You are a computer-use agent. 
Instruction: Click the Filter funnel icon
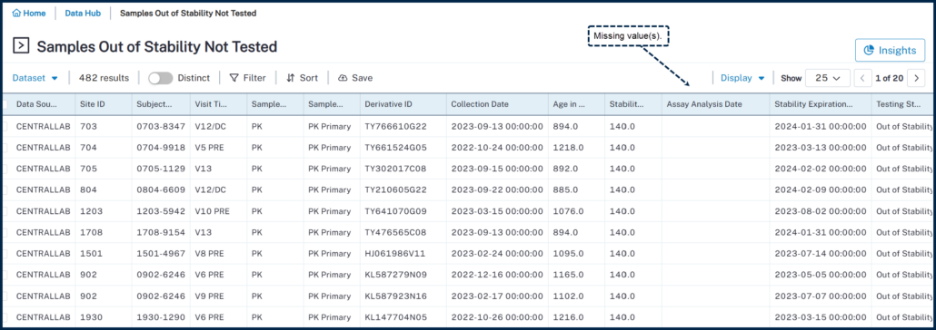[234, 78]
